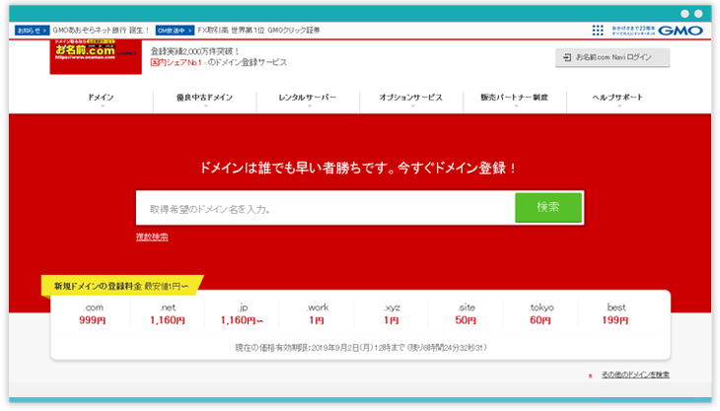
Task: Click the domain name search input field
Action: [325, 208]
